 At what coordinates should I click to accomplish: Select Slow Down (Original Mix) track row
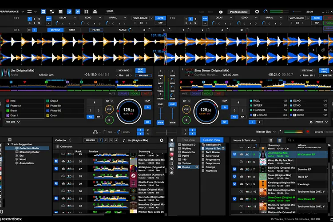pyautogui.click(x=279, y=199)
